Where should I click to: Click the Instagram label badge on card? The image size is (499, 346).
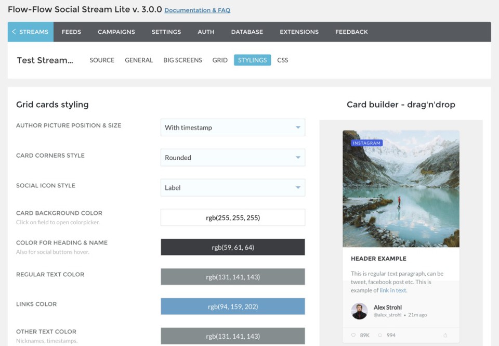click(366, 143)
